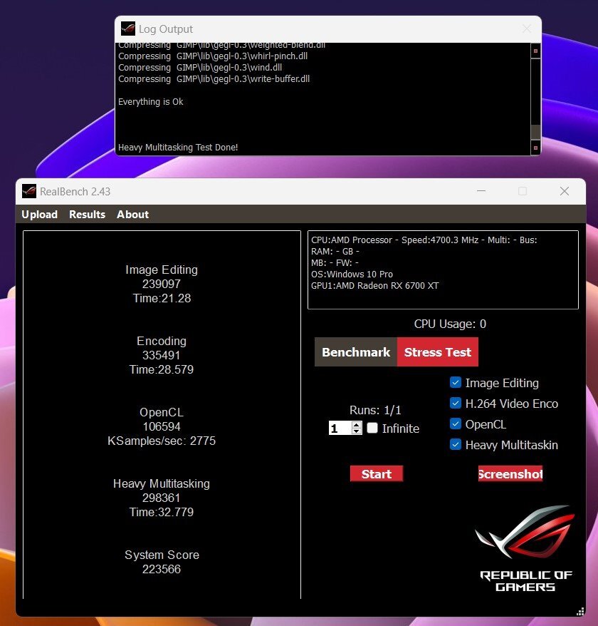Click 'Heavy Multitasking Test Done!' log line
598x626 pixels.
(178, 148)
